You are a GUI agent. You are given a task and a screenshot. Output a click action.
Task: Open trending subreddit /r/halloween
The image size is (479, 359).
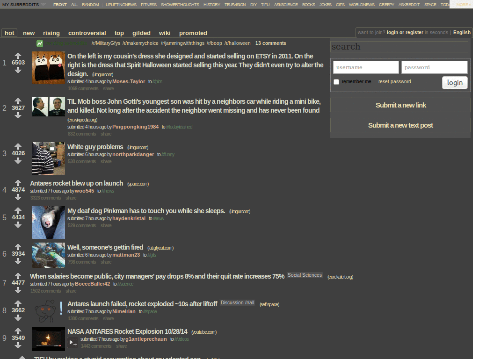tap(237, 43)
